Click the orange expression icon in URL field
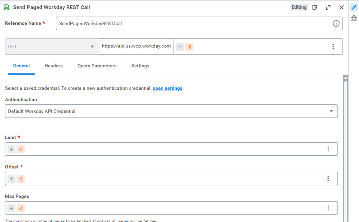This screenshot has width=359, height=222. [x=189, y=47]
